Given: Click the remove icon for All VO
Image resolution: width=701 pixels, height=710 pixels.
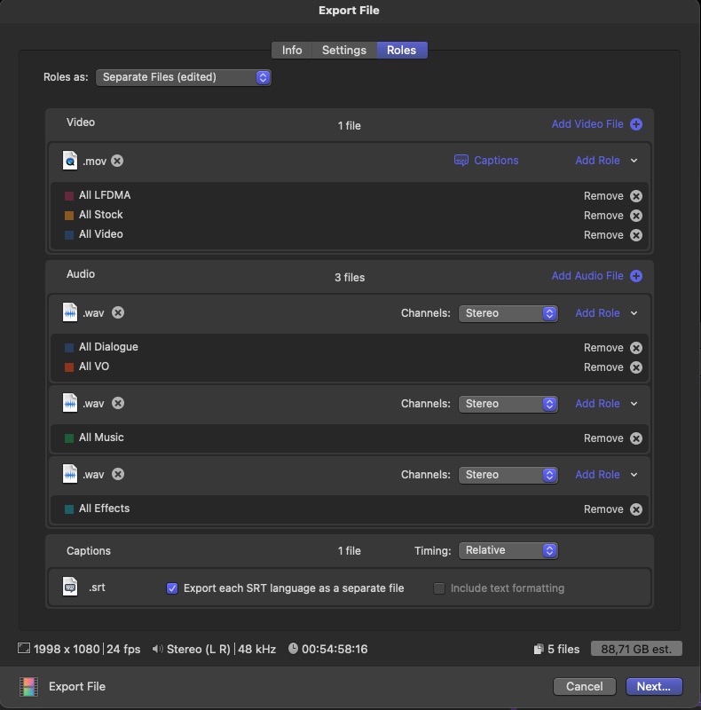Looking at the screenshot, I should click(635, 367).
